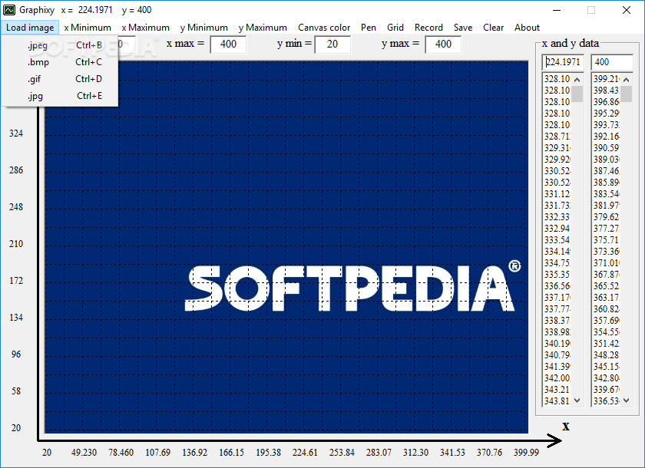This screenshot has width=645, height=468.
Task: Click the y list scroll down arrow
Action: pos(627,400)
